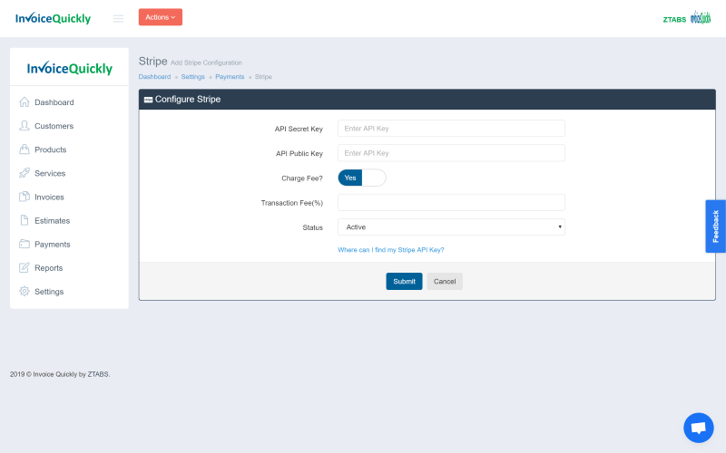Open Invoices in sidebar menu
726x453 pixels.
pyautogui.click(x=49, y=197)
